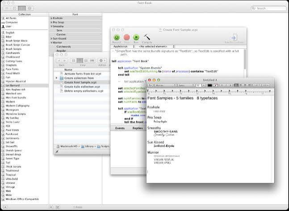Select 'Create Italic collection.scpt' file

tap(82, 87)
